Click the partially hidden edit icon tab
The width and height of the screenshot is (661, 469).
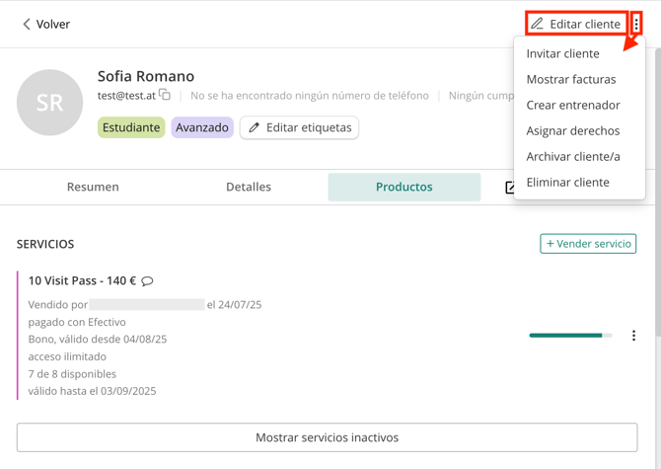point(509,187)
